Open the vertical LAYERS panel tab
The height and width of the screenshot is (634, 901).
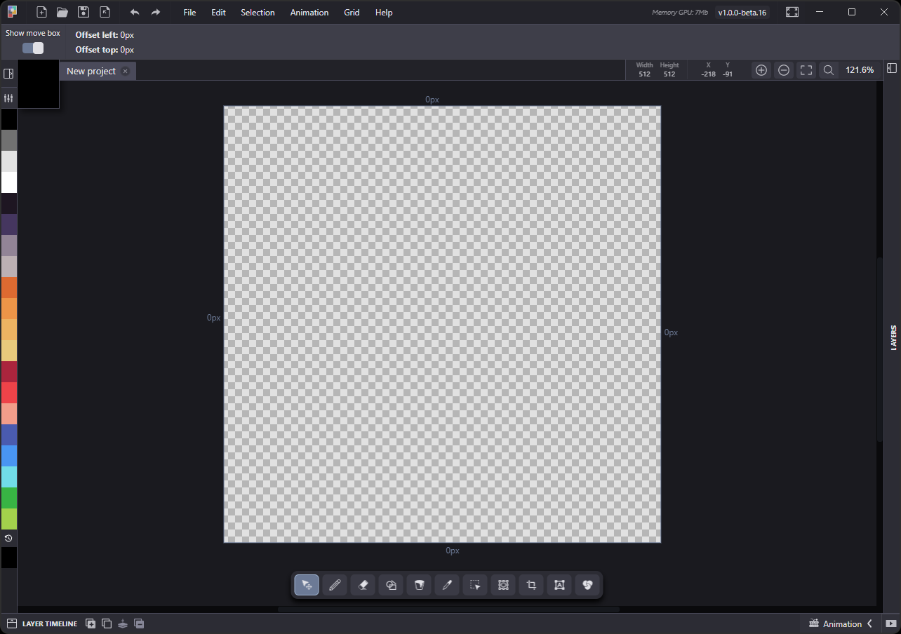tap(893, 337)
